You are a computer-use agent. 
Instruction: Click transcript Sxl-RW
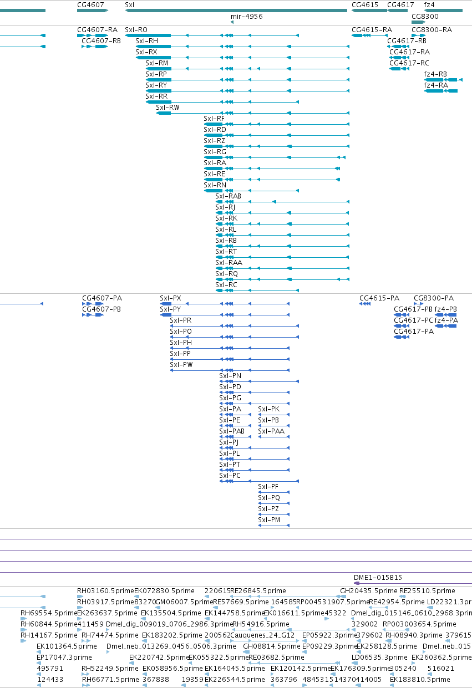click(x=168, y=107)
